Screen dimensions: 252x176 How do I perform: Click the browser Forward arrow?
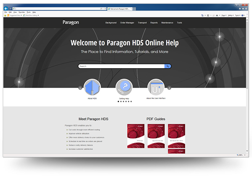coord(11,8)
